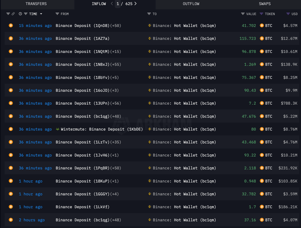This screenshot has height=228, width=301.
Task: Click the page number 1 input field
Action: (118, 4)
